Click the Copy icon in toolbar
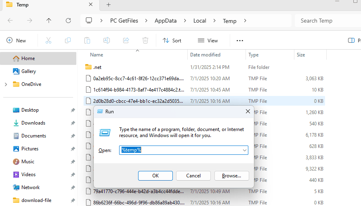The image size is (361, 206). (x=68, y=40)
